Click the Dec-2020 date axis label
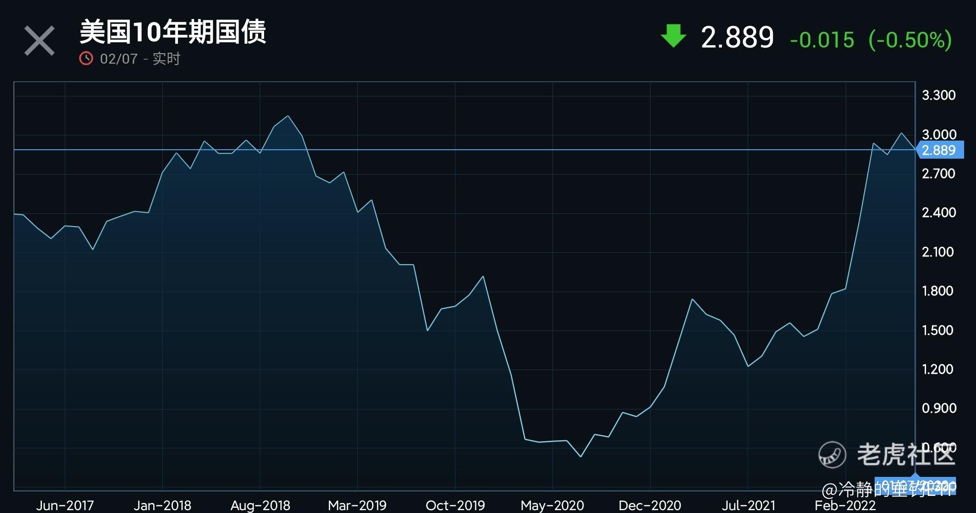This screenshot has height=513, width=976. click(x=650, y=505)
